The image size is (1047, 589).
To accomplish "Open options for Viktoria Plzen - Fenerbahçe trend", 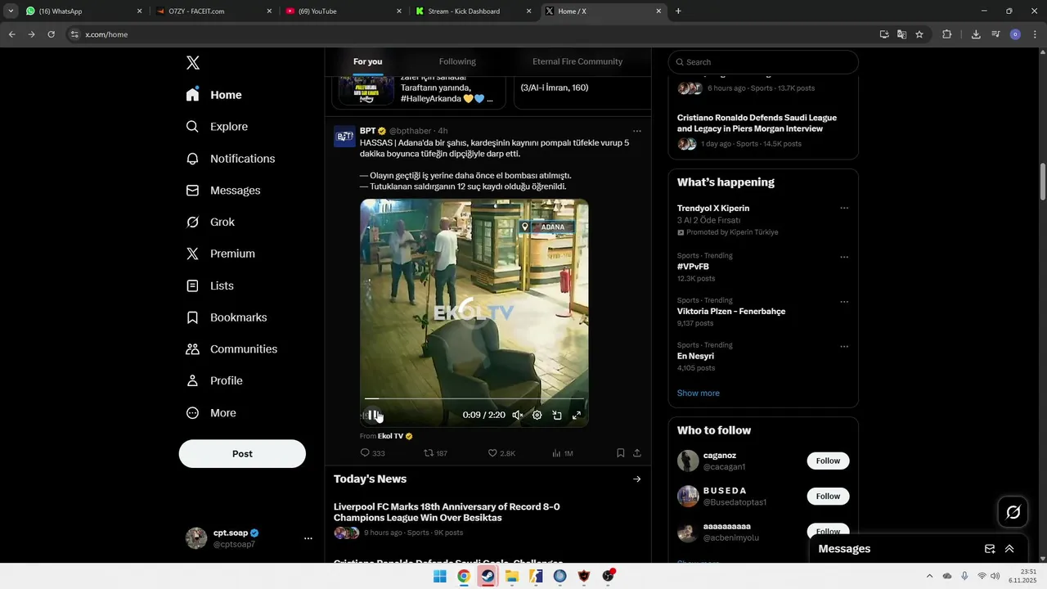I will [x=844, y=302].
